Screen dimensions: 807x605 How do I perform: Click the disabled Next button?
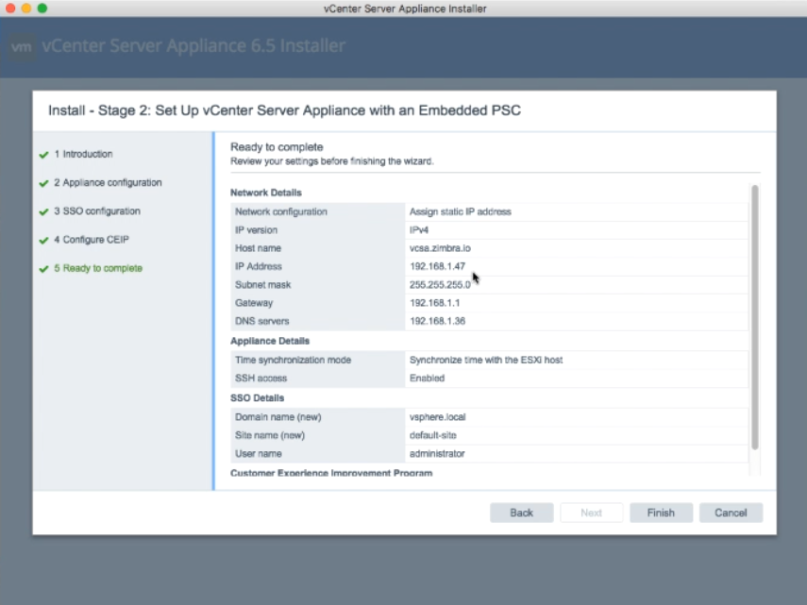[591, 513]
